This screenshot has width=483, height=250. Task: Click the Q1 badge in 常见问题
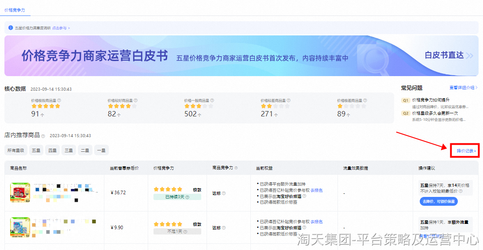click(405, 100)
